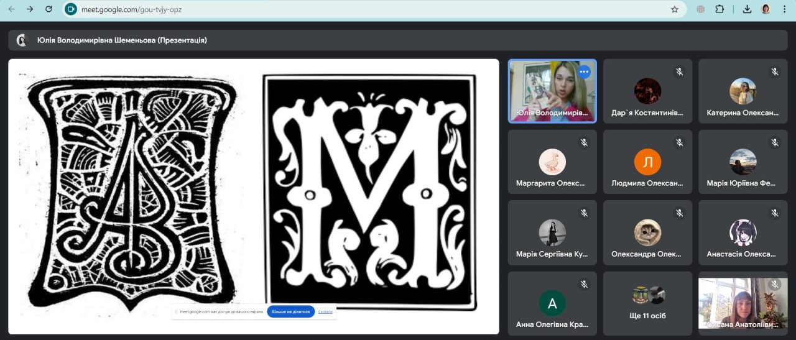Click muted mic icon on Марія Сергіївна tile
The image size is (796, 340).
(x=585, y=213)
